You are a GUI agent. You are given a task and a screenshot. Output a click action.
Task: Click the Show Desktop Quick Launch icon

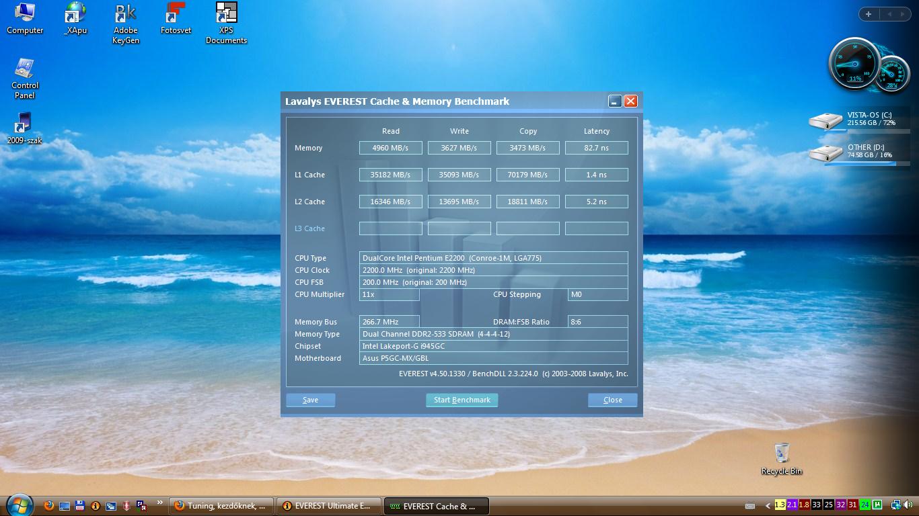pyautogui.click(x=65, y=505)
